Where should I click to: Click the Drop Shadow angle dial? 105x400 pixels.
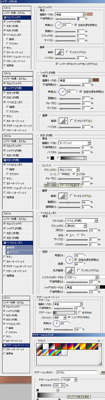pos(59,25)
